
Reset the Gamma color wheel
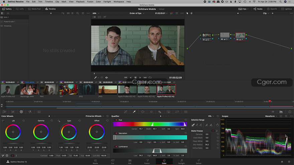(52, 121)
